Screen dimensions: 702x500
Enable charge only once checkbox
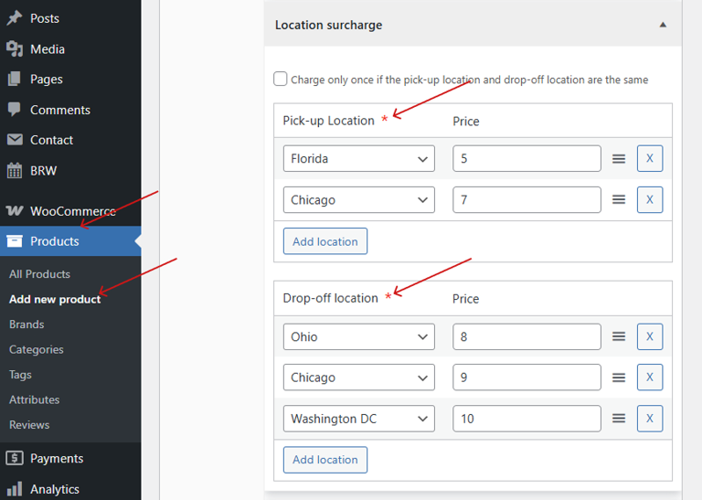pos(281,80)
